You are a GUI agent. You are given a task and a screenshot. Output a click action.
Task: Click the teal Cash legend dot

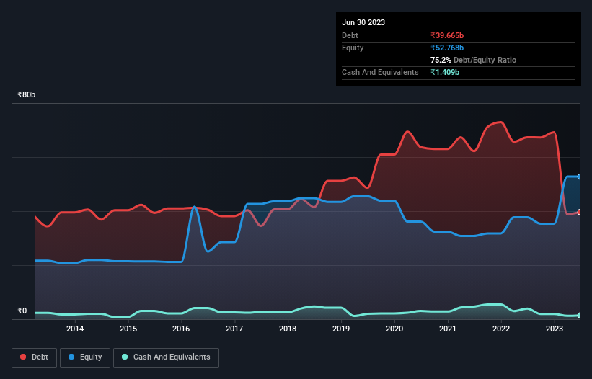click(125, 357)
